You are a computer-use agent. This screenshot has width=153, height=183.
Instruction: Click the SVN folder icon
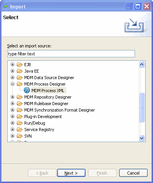(x=20, y=136)
